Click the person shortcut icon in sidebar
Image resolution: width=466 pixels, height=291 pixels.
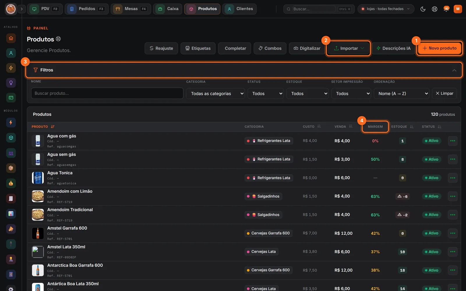tap(11, 53)
